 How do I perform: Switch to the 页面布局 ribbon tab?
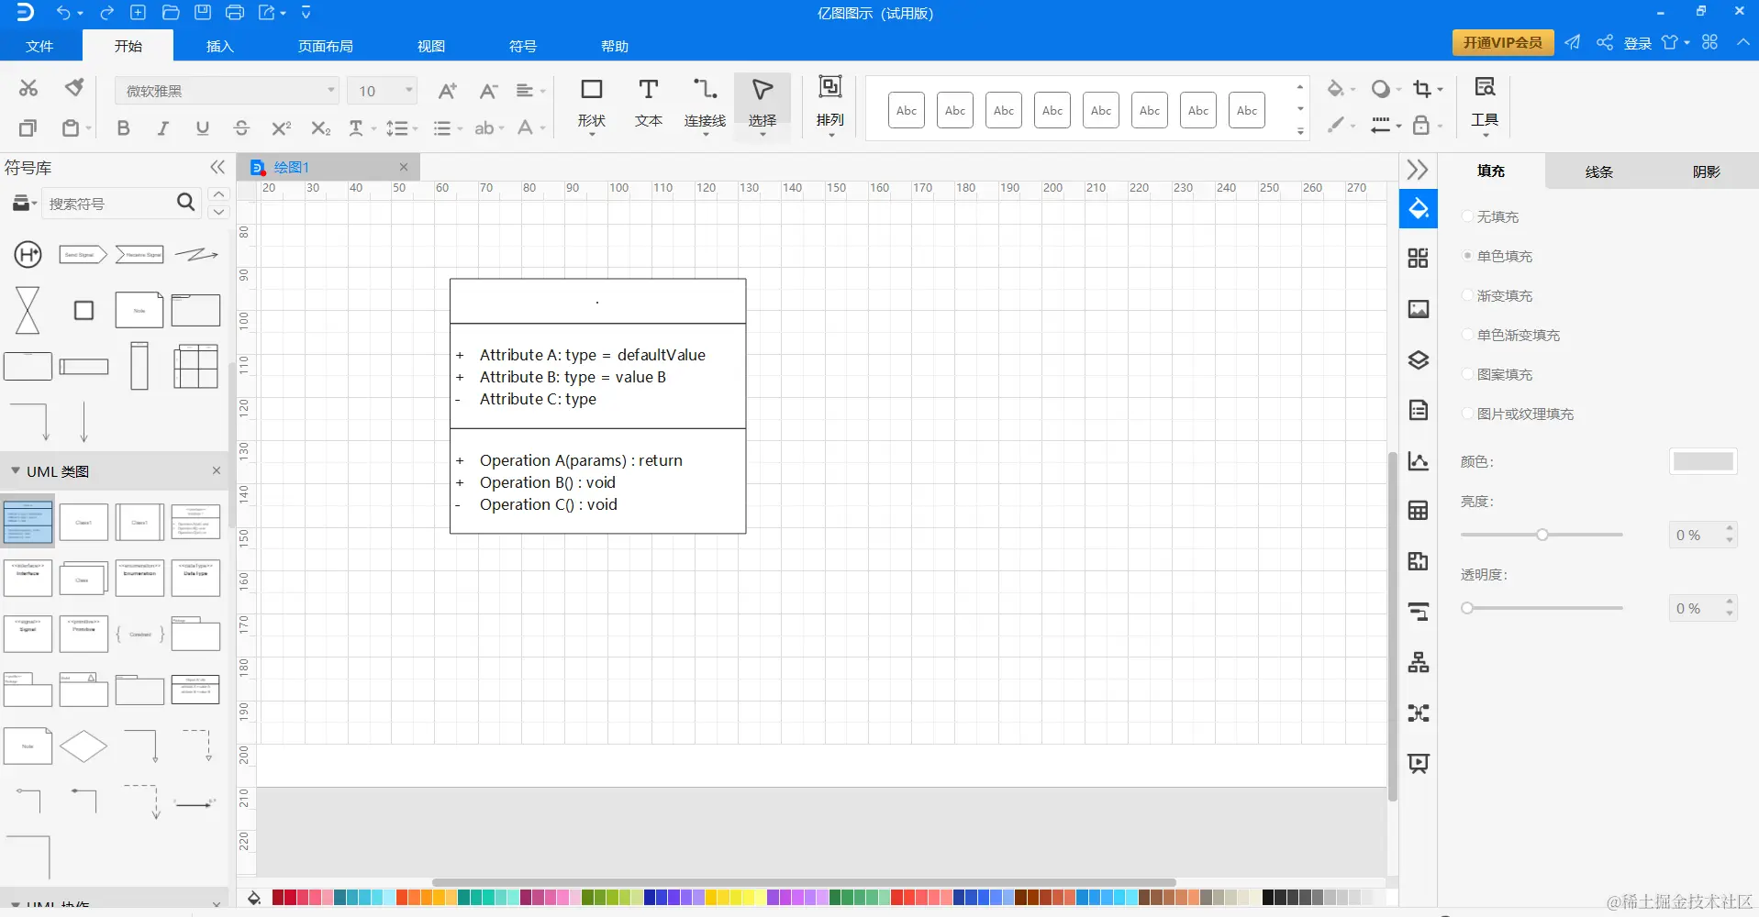tap(326, 46)
